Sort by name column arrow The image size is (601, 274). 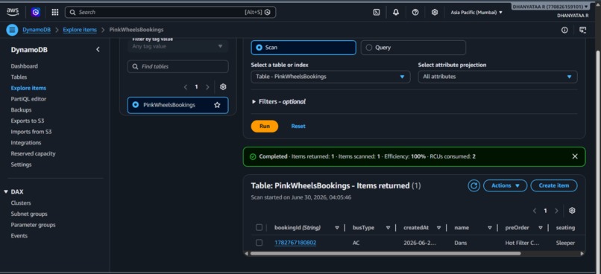coord(489,228)
